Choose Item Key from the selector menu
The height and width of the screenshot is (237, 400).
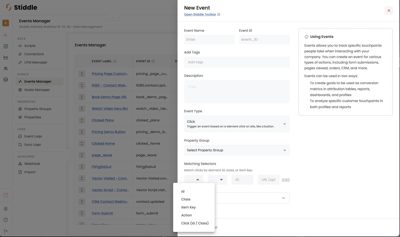tap(194, 207)
